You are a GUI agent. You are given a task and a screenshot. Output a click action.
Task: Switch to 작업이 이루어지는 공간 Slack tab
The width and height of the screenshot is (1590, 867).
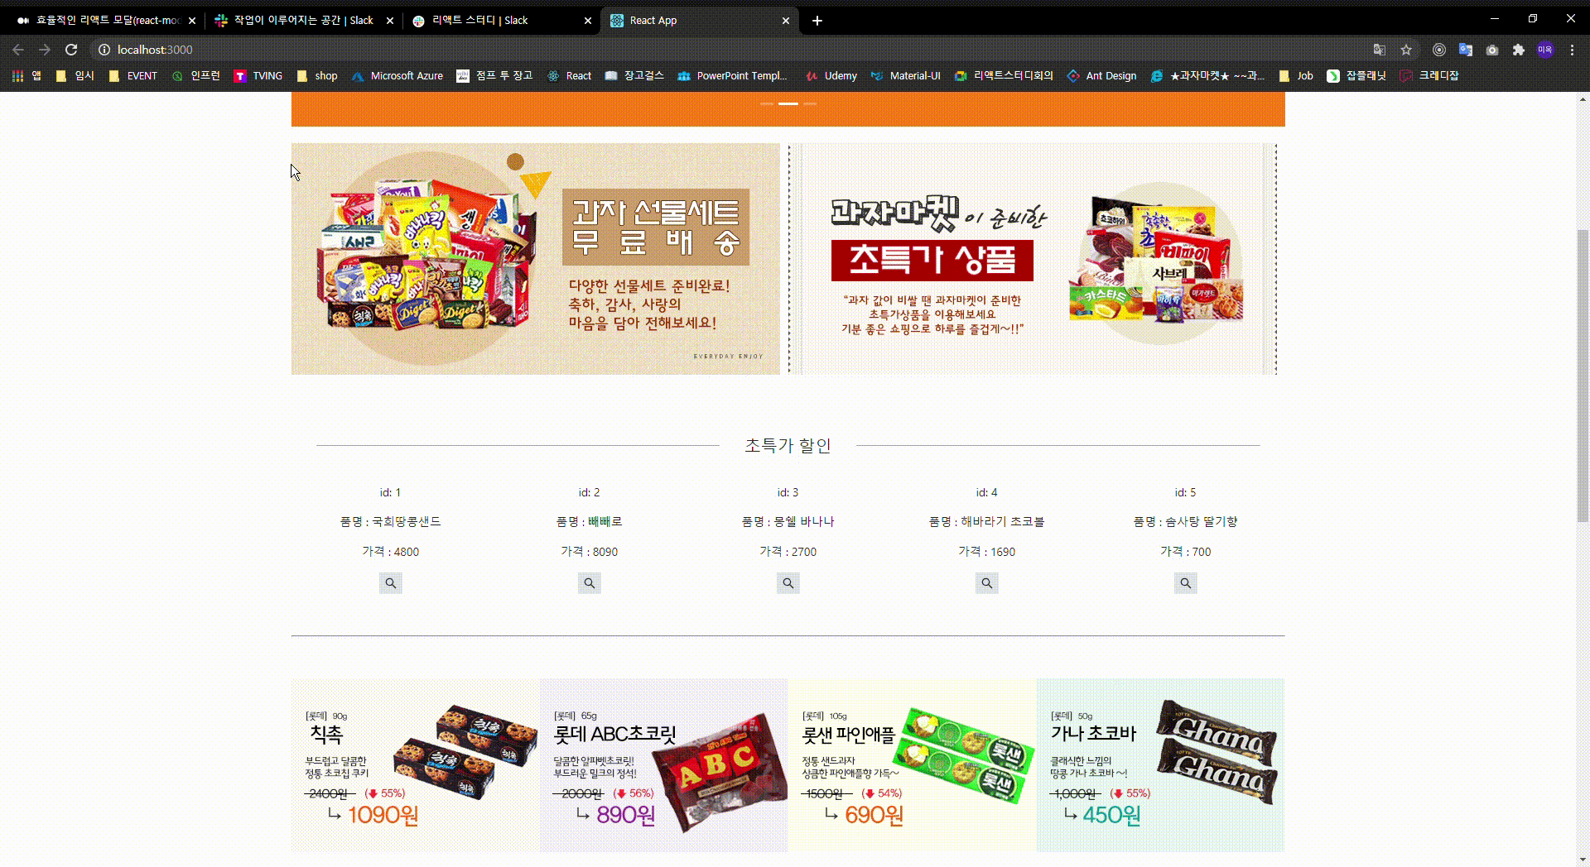[303, 21]
